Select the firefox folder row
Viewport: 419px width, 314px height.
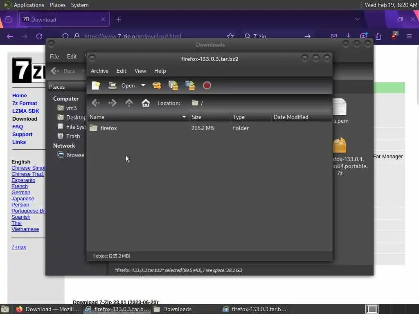[x=210, y=128]
